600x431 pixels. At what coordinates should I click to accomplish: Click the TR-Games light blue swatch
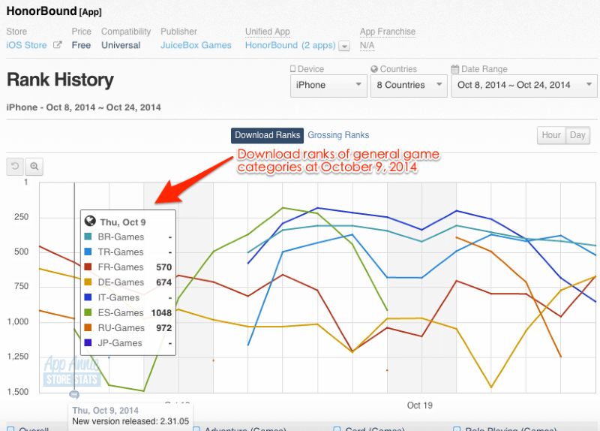coord(88,252)
